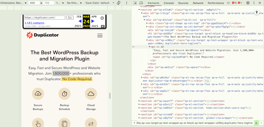Click the Wayback next capture blue arrow
The width and height of the screenshot is (264, 127).
(x=93, y=21)
